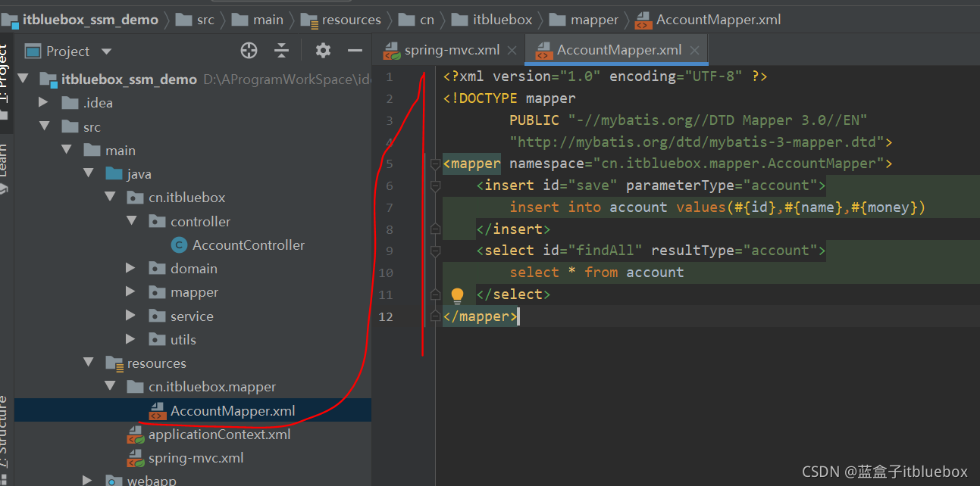
Task: Expand the utils package
Action: tap(131, 339)
